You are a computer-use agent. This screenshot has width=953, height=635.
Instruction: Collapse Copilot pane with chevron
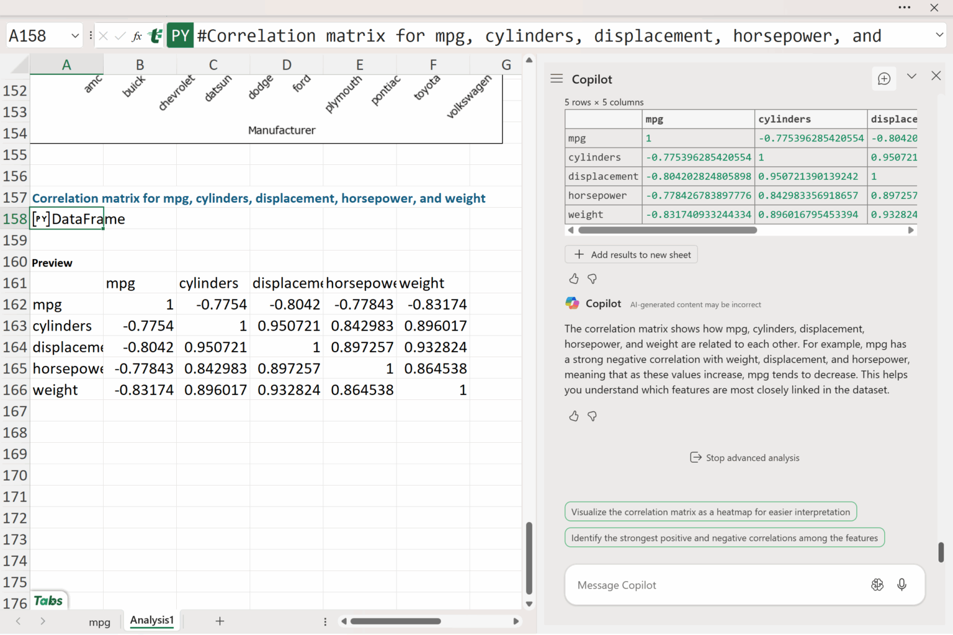[911, 76]
